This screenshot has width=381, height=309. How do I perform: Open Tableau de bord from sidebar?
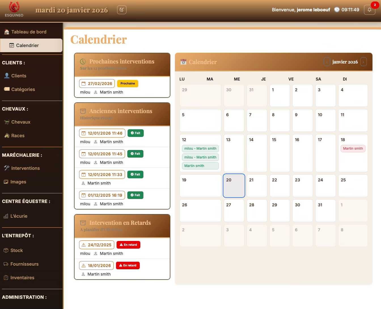click(x=29, y=32)
